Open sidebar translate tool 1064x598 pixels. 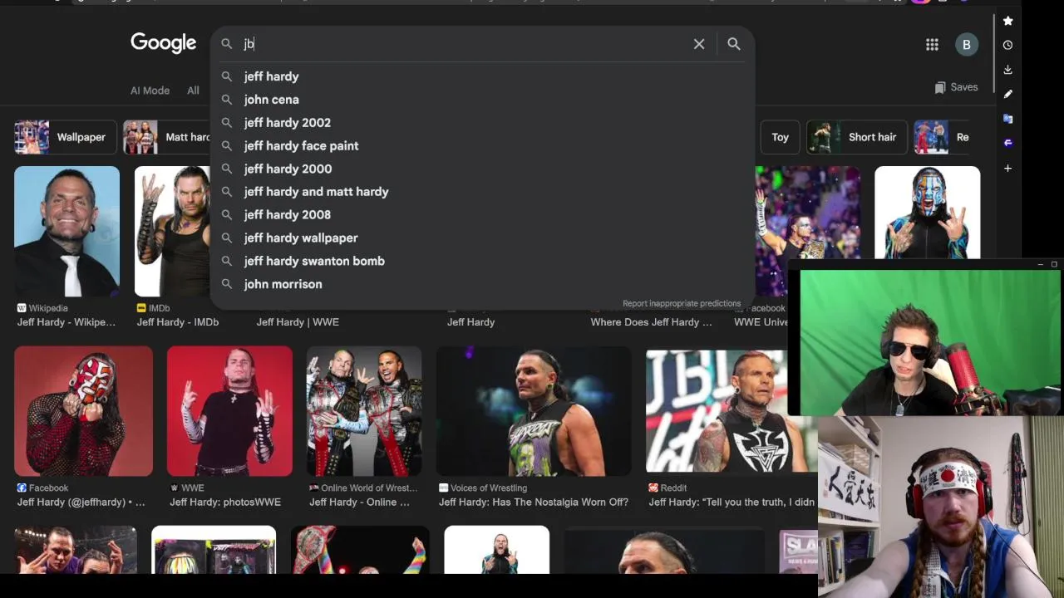pyautogui.click(x=1007, y=119)
